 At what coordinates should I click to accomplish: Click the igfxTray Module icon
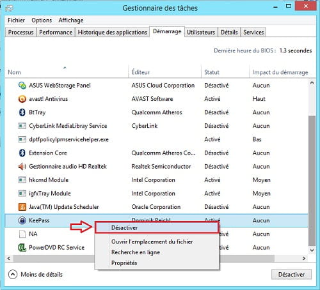(x=22, y=194)
